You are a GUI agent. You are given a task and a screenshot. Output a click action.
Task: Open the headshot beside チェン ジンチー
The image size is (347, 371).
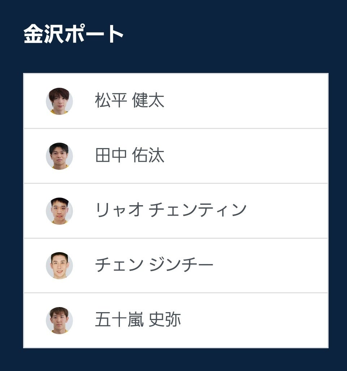[59, 266]
